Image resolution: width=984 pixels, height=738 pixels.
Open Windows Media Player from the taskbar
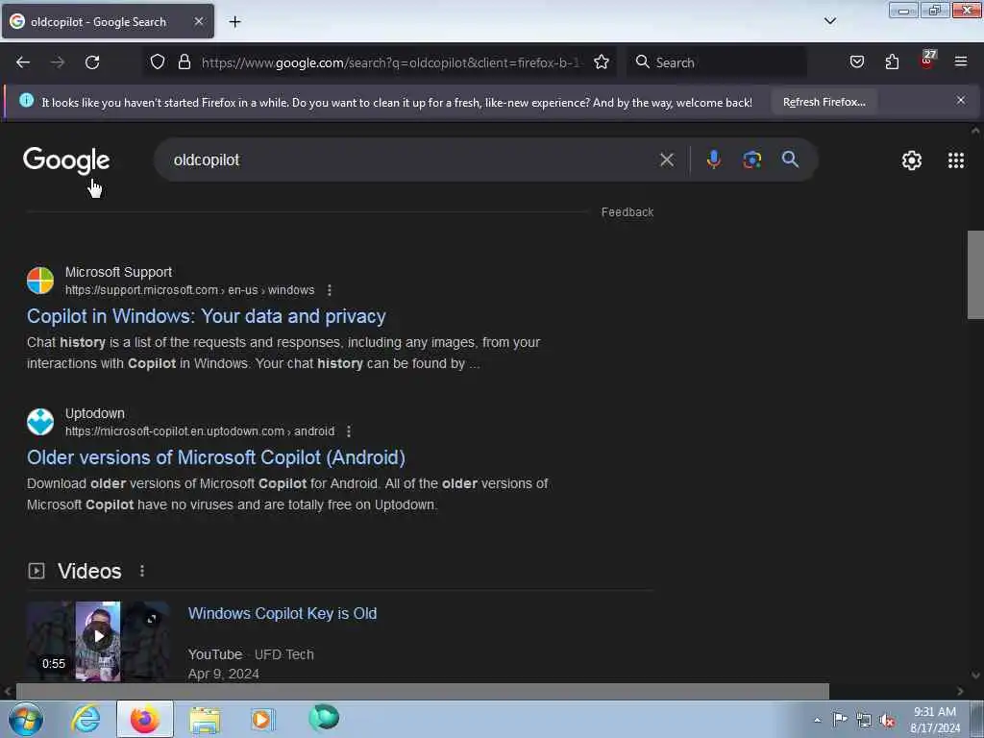click(x=261, y=719)
